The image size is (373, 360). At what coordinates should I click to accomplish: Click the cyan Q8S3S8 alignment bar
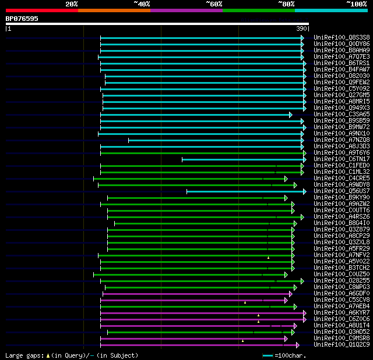(202, 38)
